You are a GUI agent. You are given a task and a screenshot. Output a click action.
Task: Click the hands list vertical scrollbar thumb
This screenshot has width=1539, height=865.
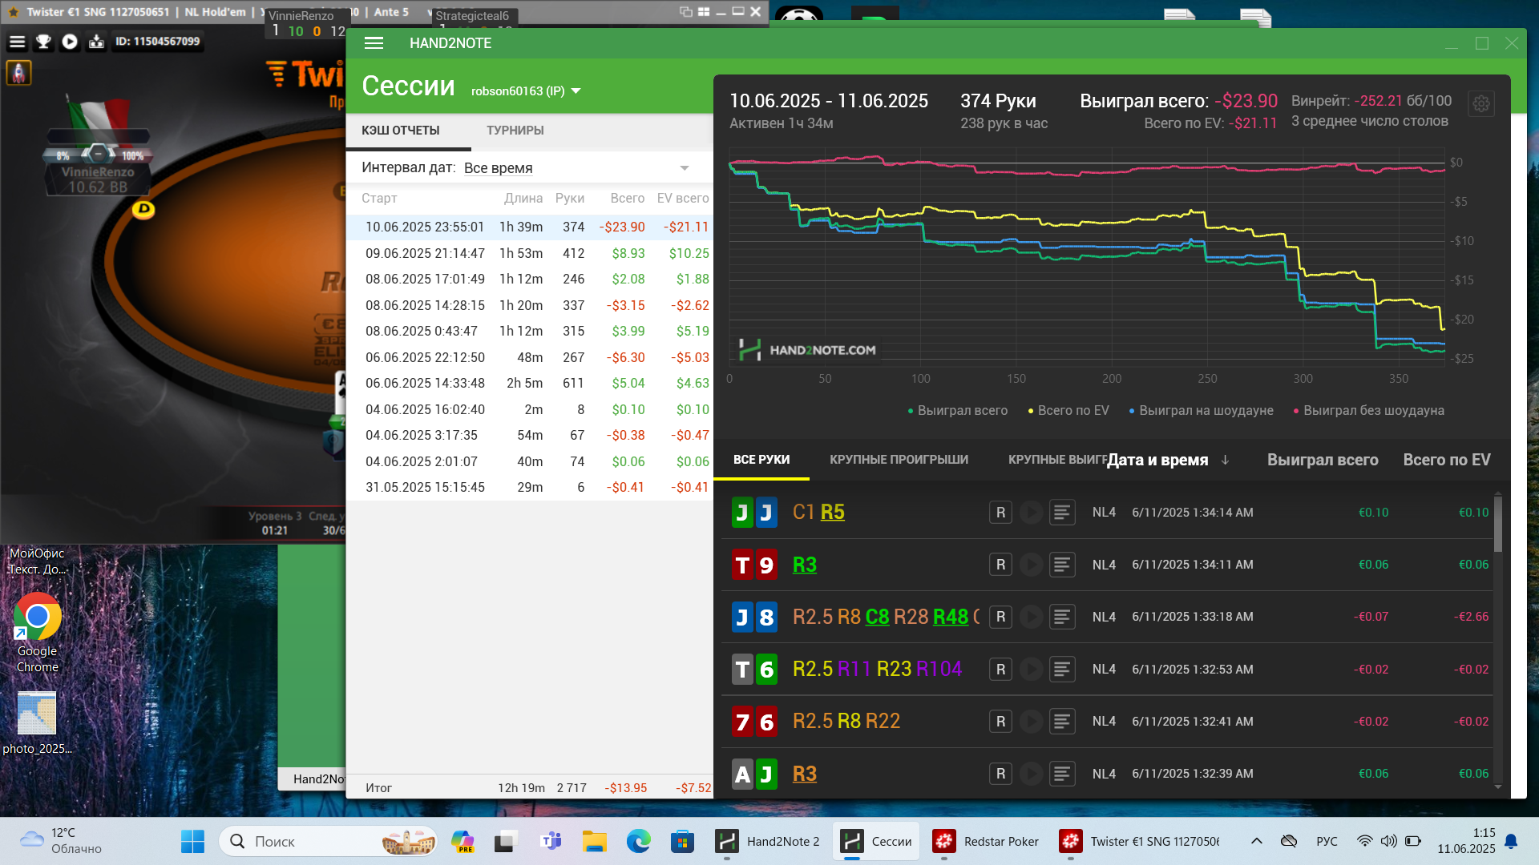[1497, 524]
